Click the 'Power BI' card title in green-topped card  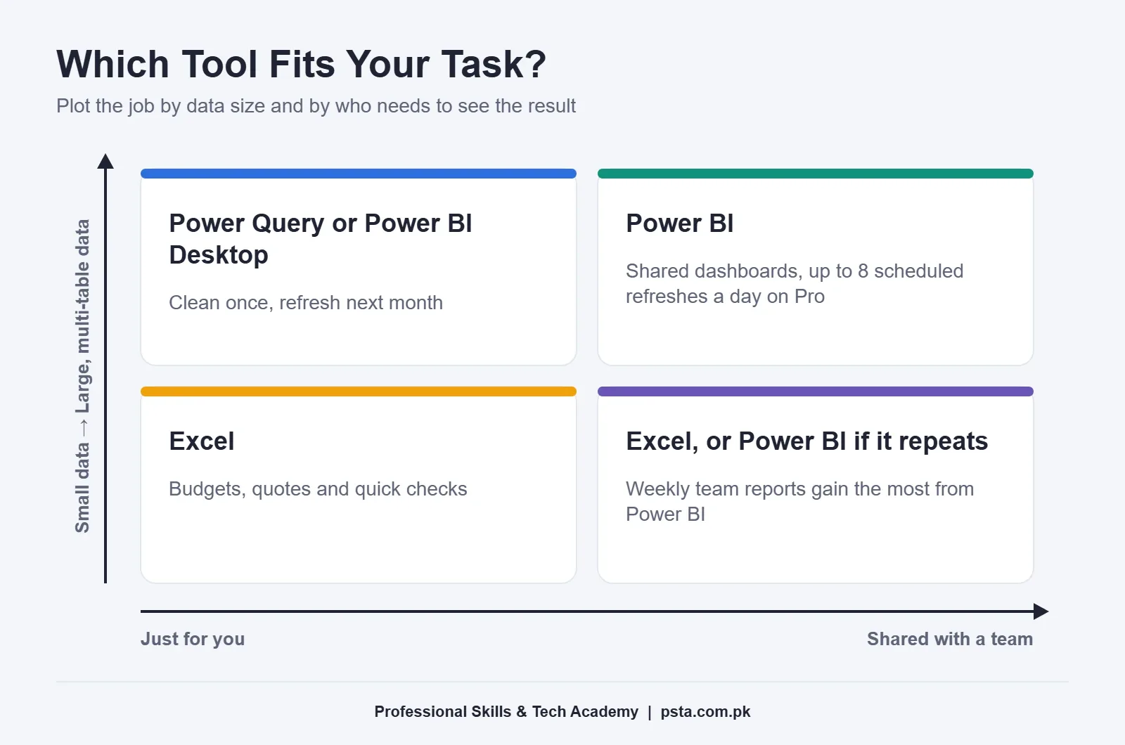[680, 223]
